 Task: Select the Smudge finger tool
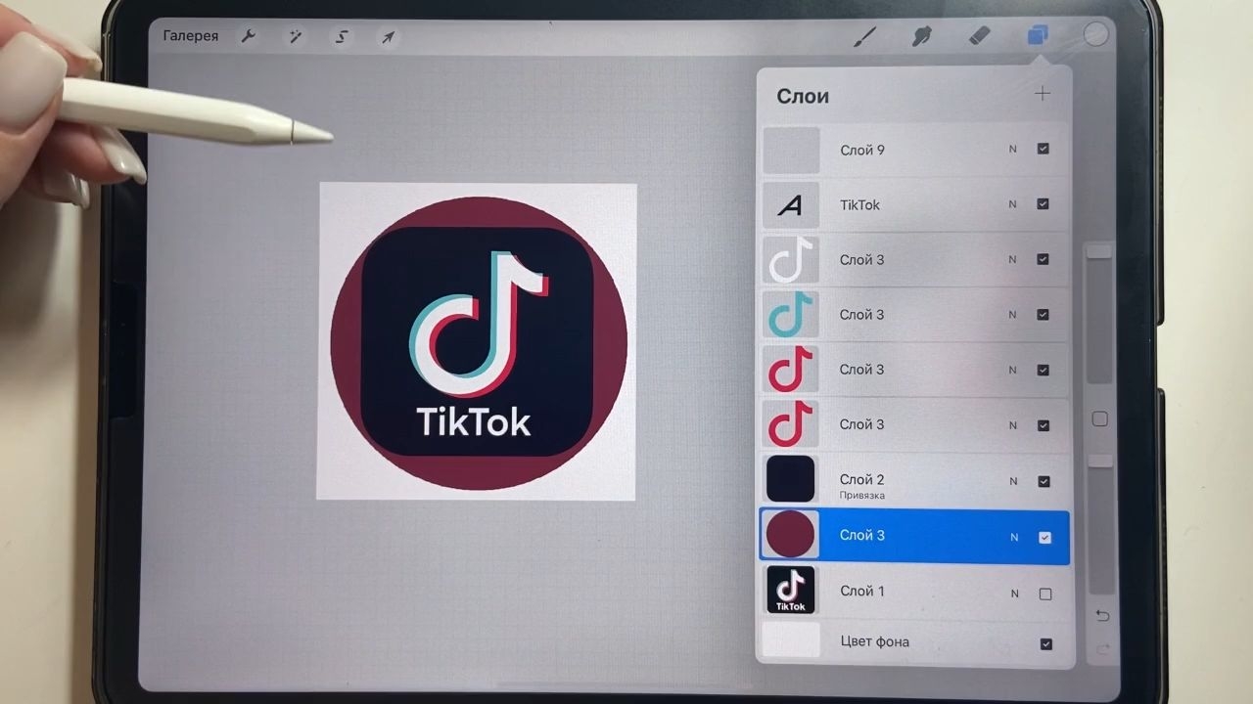point(921,37)
